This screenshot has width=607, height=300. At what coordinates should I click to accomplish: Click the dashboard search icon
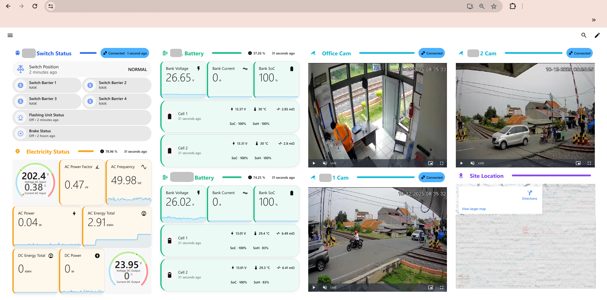584,36
